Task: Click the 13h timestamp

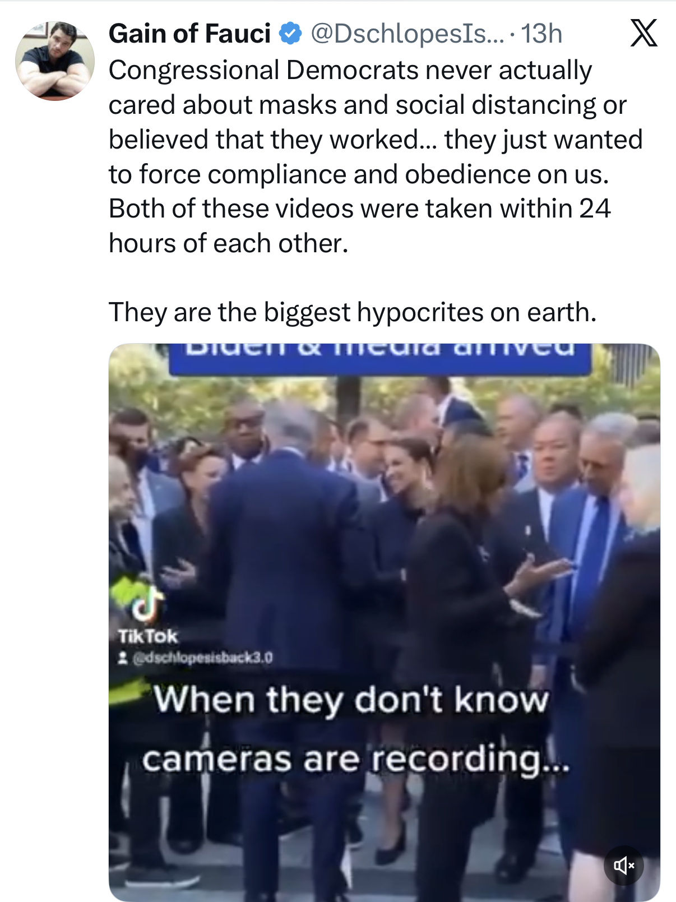Action: [541, 34]
